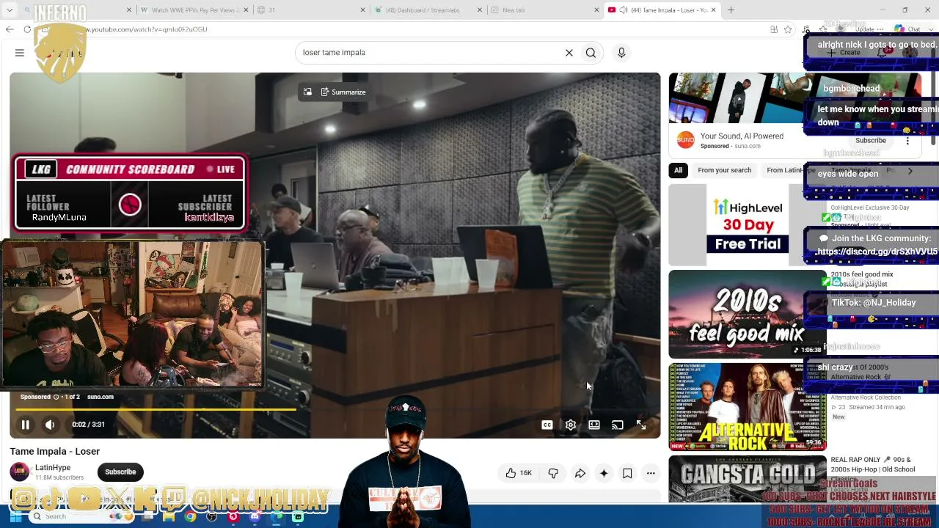Seek along the yellow video progress bar
The height and width of the screenshot is (528, 939).
(335, 410)
